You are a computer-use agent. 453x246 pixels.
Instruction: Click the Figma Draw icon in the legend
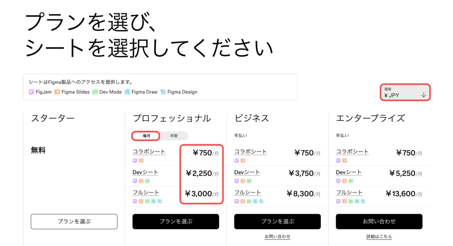pyautogui.click(x=127, y=92)
